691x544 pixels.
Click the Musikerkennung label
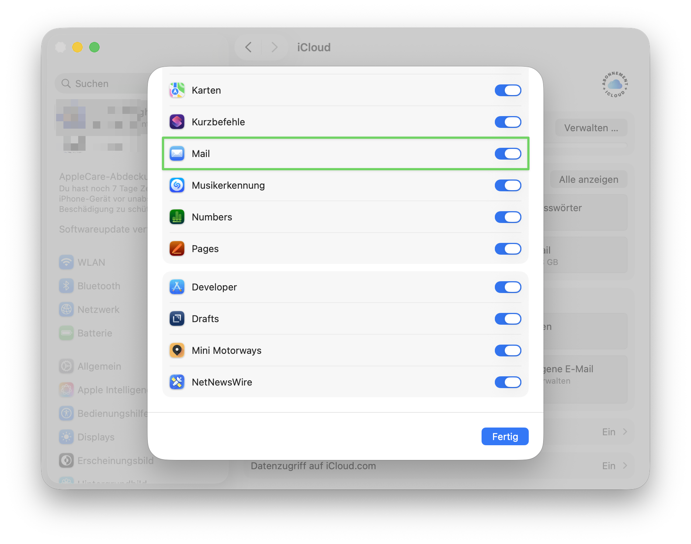[228, 185]
